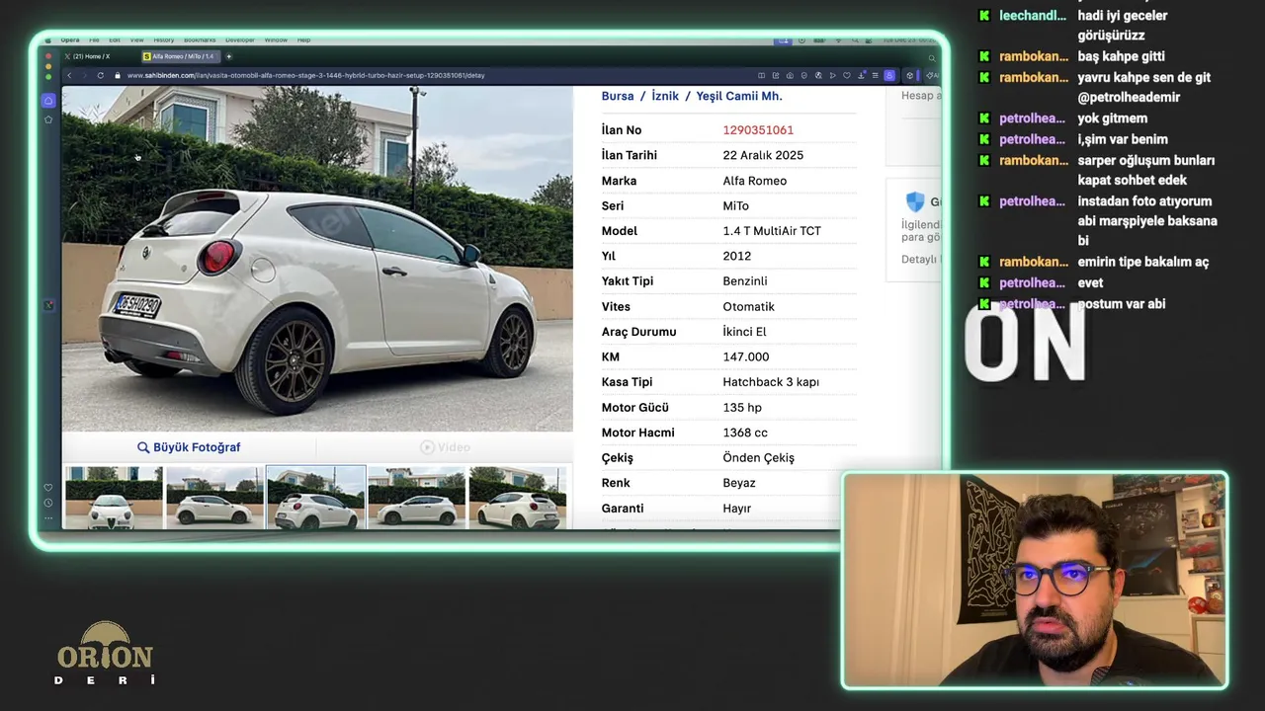Click the Yeşil Camii Mh. link
The height and width of the screenshot is (711, 1265).
tap(739, 96)
